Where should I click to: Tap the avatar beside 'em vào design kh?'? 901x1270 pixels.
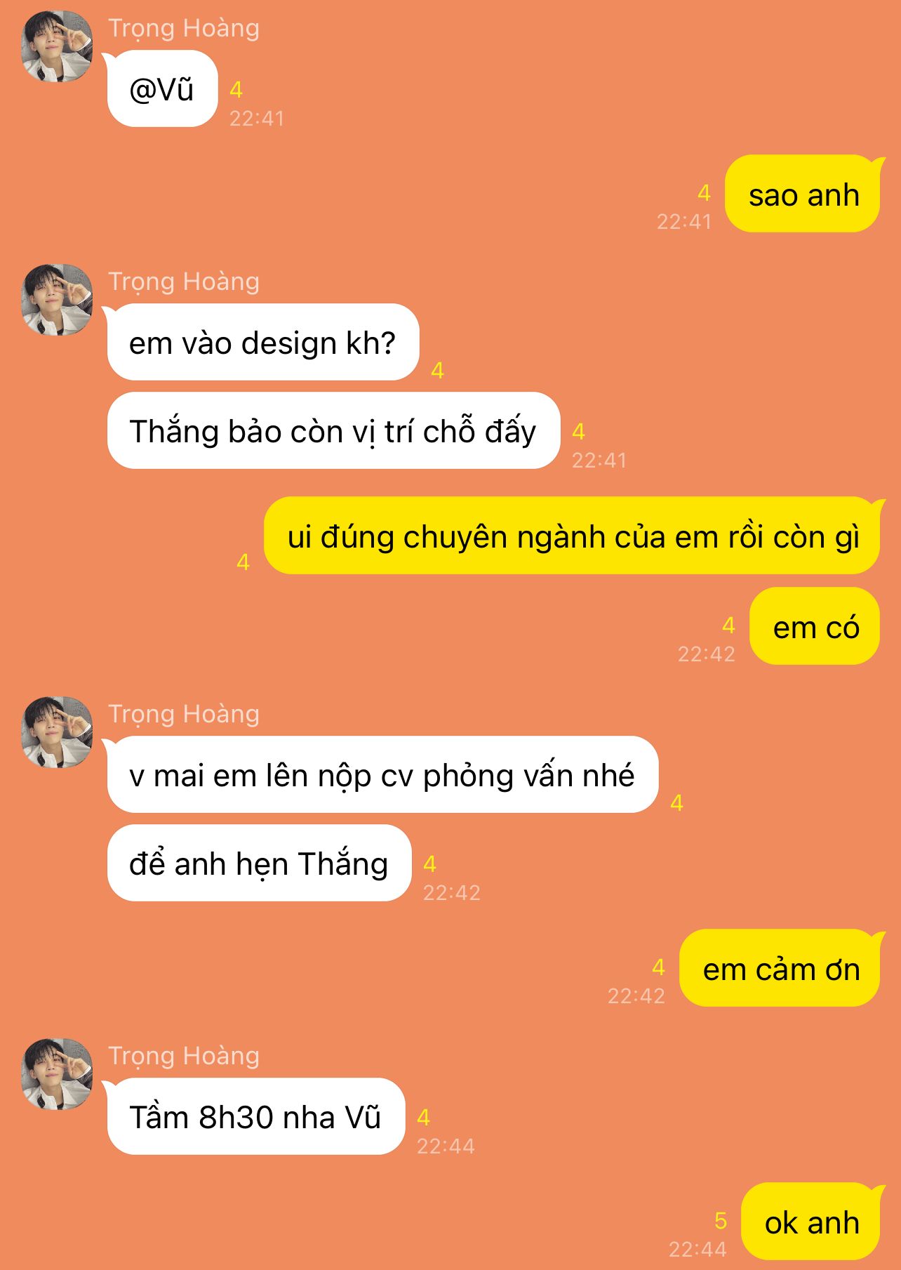tap(57, 300)
